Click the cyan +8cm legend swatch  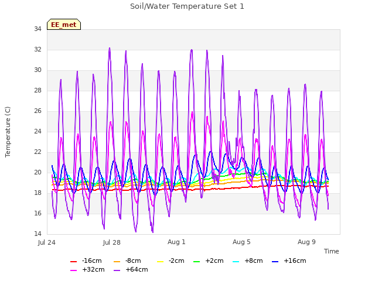(236, 262)
